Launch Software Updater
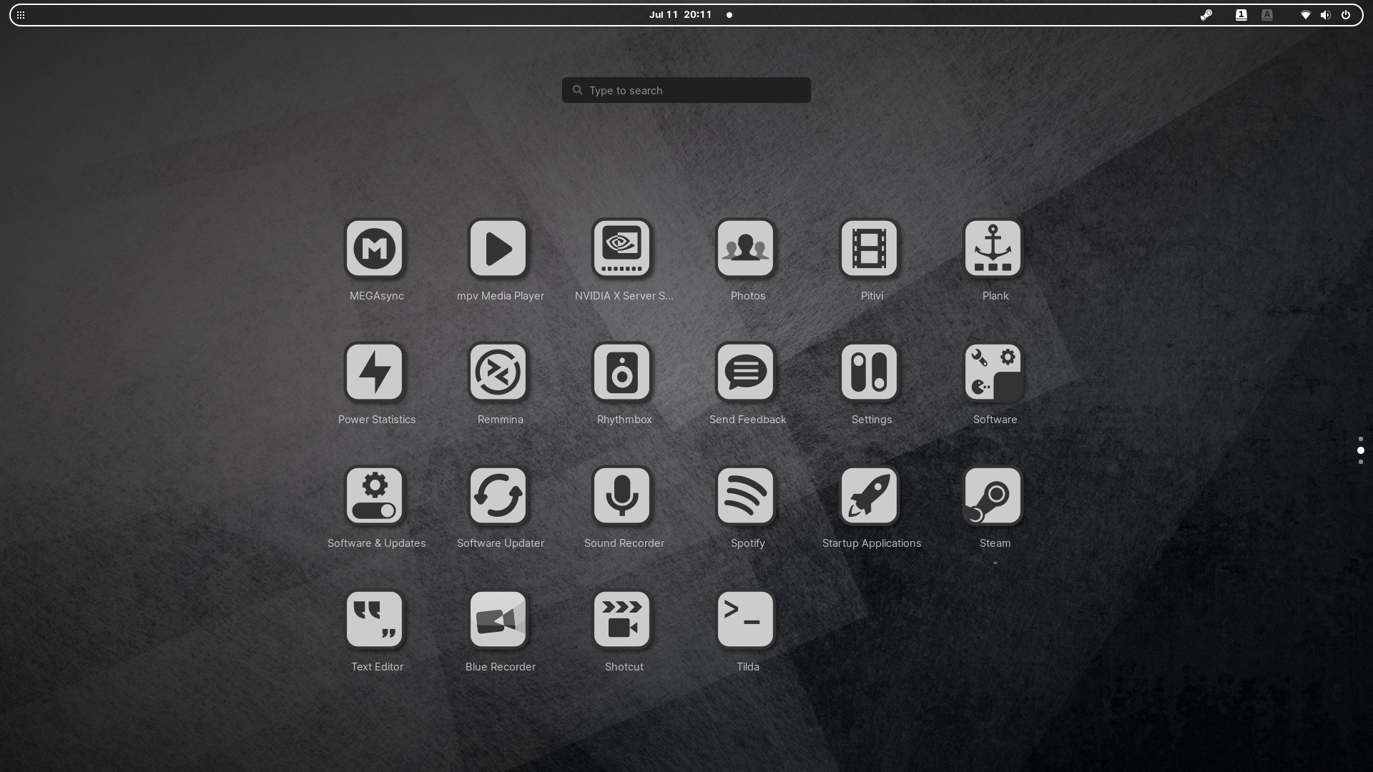 tap(498, 495)
